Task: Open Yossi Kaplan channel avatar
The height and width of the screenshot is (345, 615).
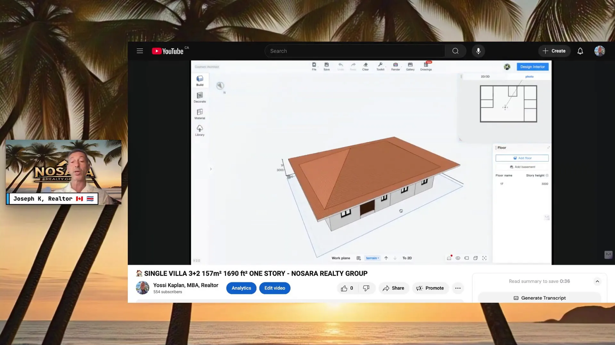Action: click(143, 288)
